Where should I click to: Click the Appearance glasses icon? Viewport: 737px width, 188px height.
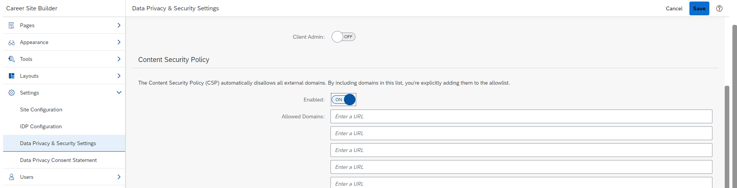(12, 43)
